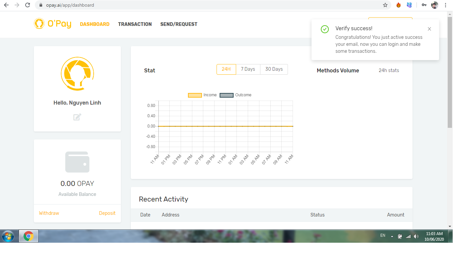Screen dimensions: 457x255
Task: Click the "Verify success!" notification title
Action: (354, 29)
